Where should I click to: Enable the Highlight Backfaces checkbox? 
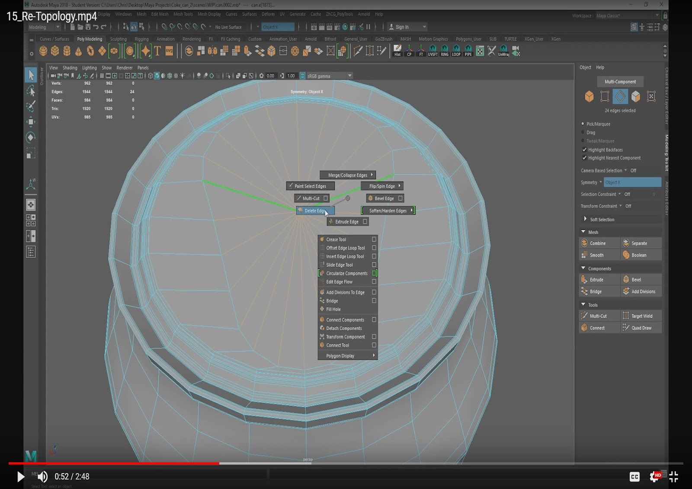click(x=585, y=150)
